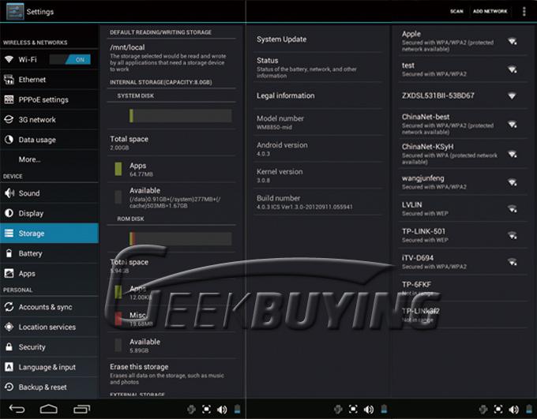The width and height of the screenshot is (537, 419).
Task: Click the Security lock icon
Action: pos(9,346)
